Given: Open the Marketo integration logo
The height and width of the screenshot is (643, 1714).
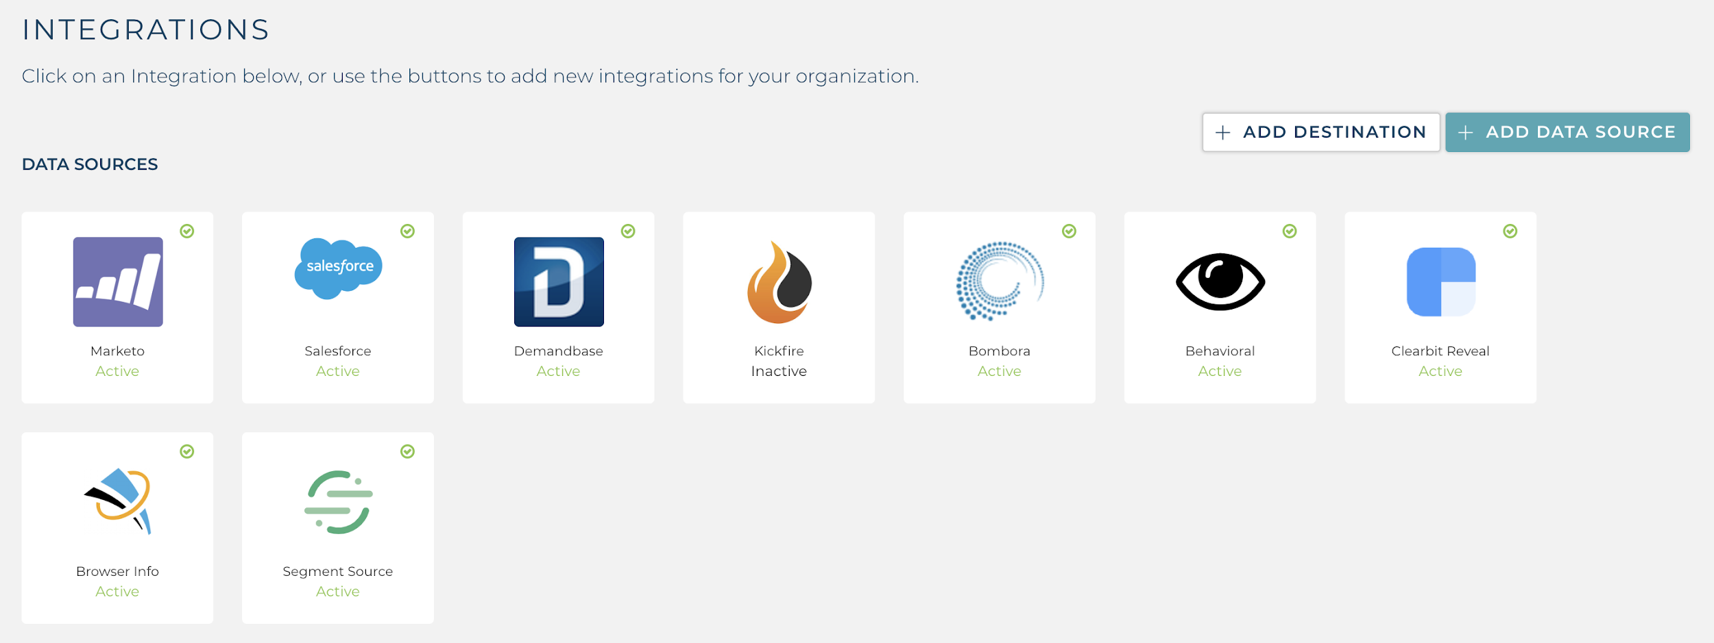Looking at the screenshot, I should (118, 281).
